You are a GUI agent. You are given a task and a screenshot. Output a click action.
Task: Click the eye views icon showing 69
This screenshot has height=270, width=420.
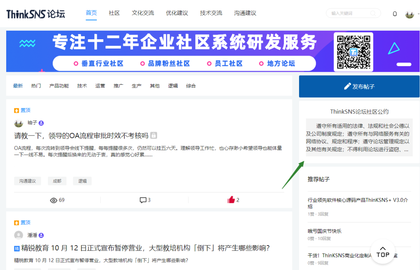[x=54, y=200]
